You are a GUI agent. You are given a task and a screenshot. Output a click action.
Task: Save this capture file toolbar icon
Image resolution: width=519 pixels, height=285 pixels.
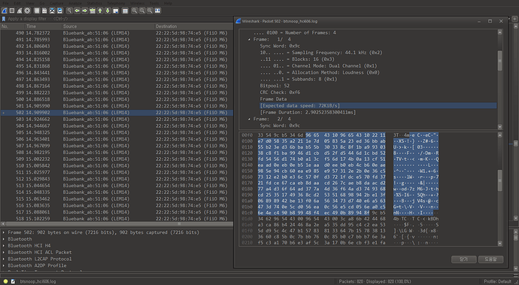point(44,11)
